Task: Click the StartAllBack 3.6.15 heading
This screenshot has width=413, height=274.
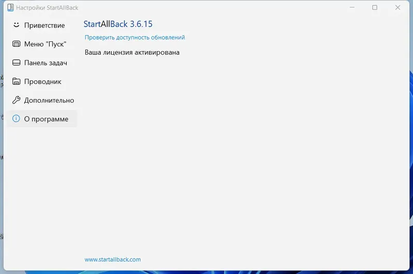Action: coord(118,24)
